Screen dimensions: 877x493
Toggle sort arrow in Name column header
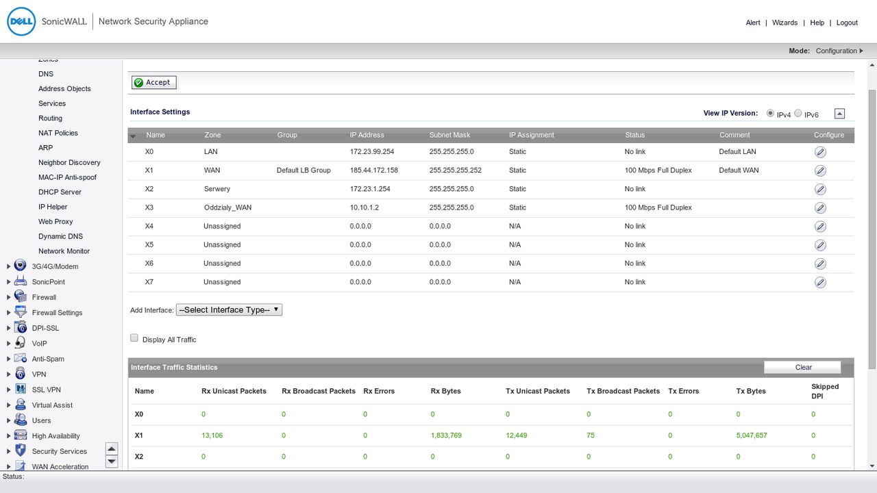[x=134, y=136]
